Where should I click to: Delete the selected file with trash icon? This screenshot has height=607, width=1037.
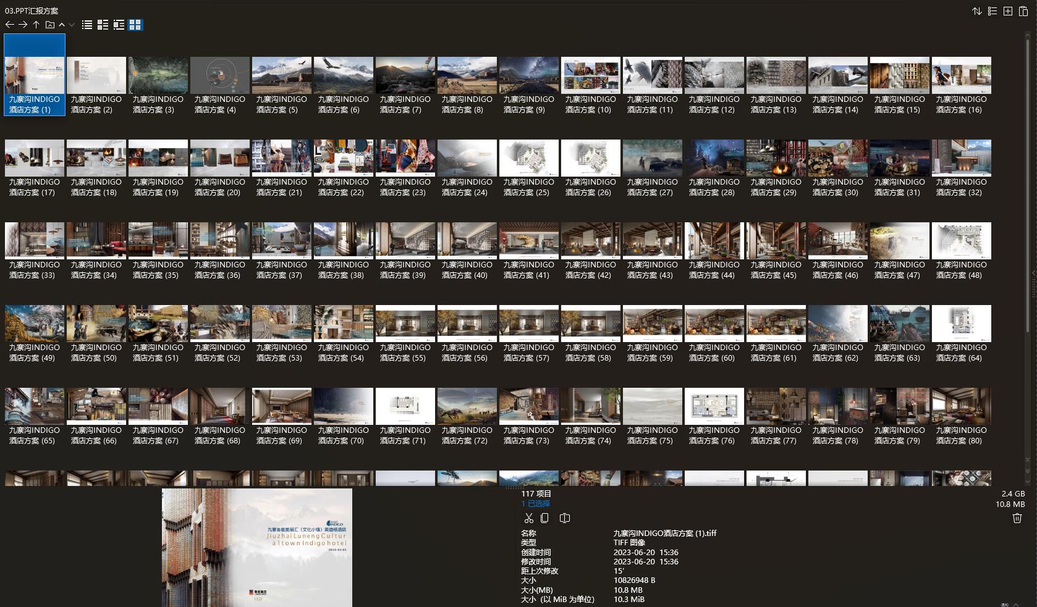coord(1017,518)
